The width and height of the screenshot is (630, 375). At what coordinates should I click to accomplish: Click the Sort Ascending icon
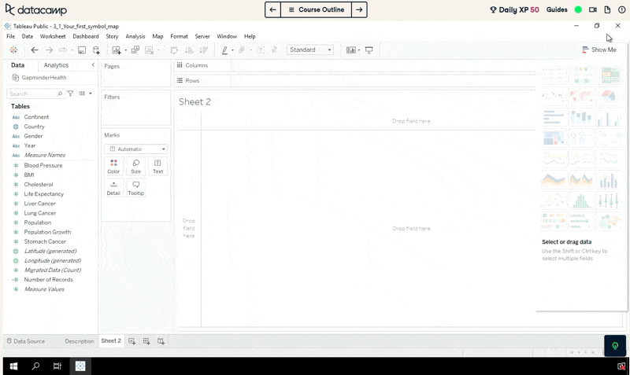pos(189,50)
